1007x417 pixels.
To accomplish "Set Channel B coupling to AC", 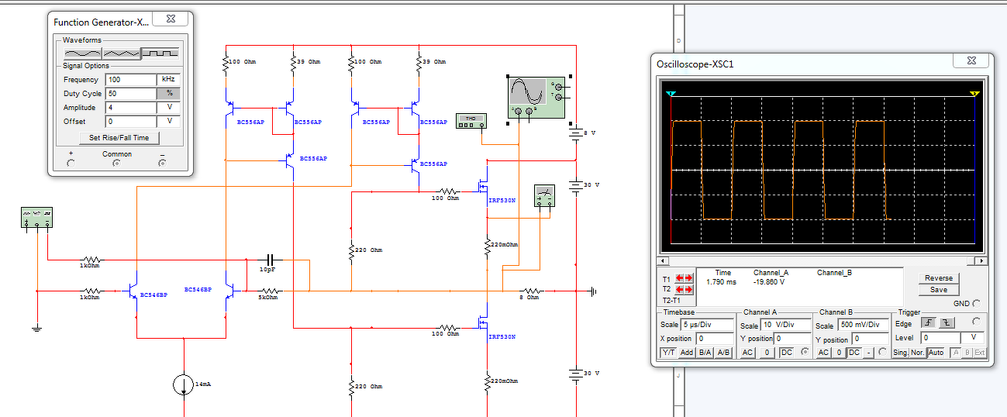I will (x=824, y=353).
